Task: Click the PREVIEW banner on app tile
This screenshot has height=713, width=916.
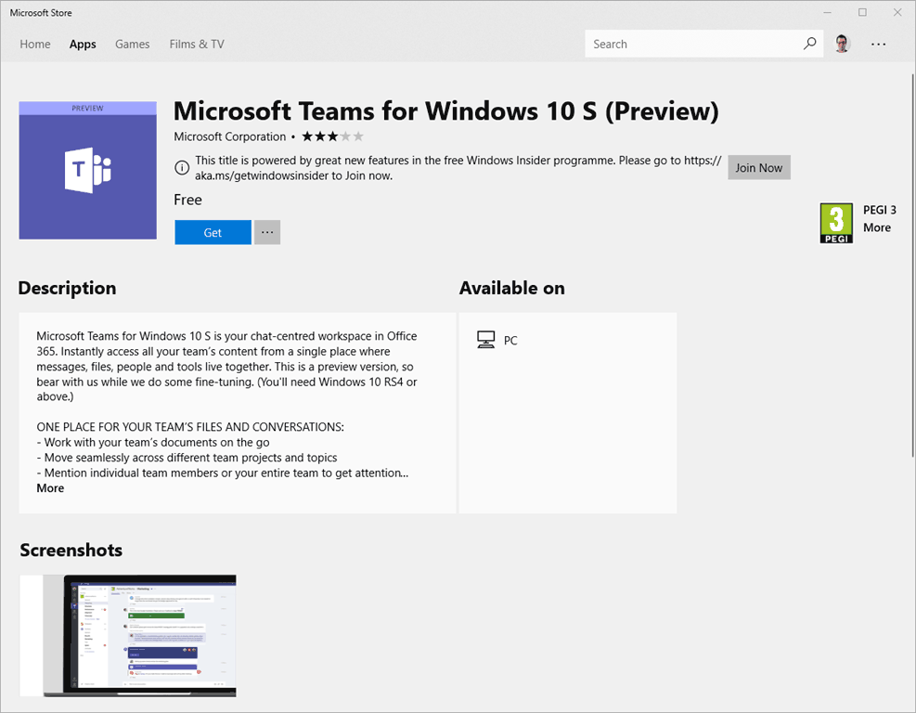Action: click(x=87, y=108)
